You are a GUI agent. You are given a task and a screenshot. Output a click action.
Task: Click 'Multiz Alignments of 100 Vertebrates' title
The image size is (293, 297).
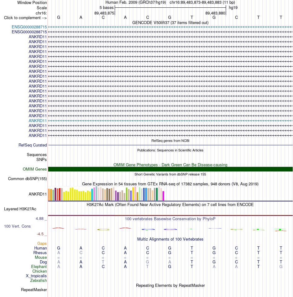170,239
